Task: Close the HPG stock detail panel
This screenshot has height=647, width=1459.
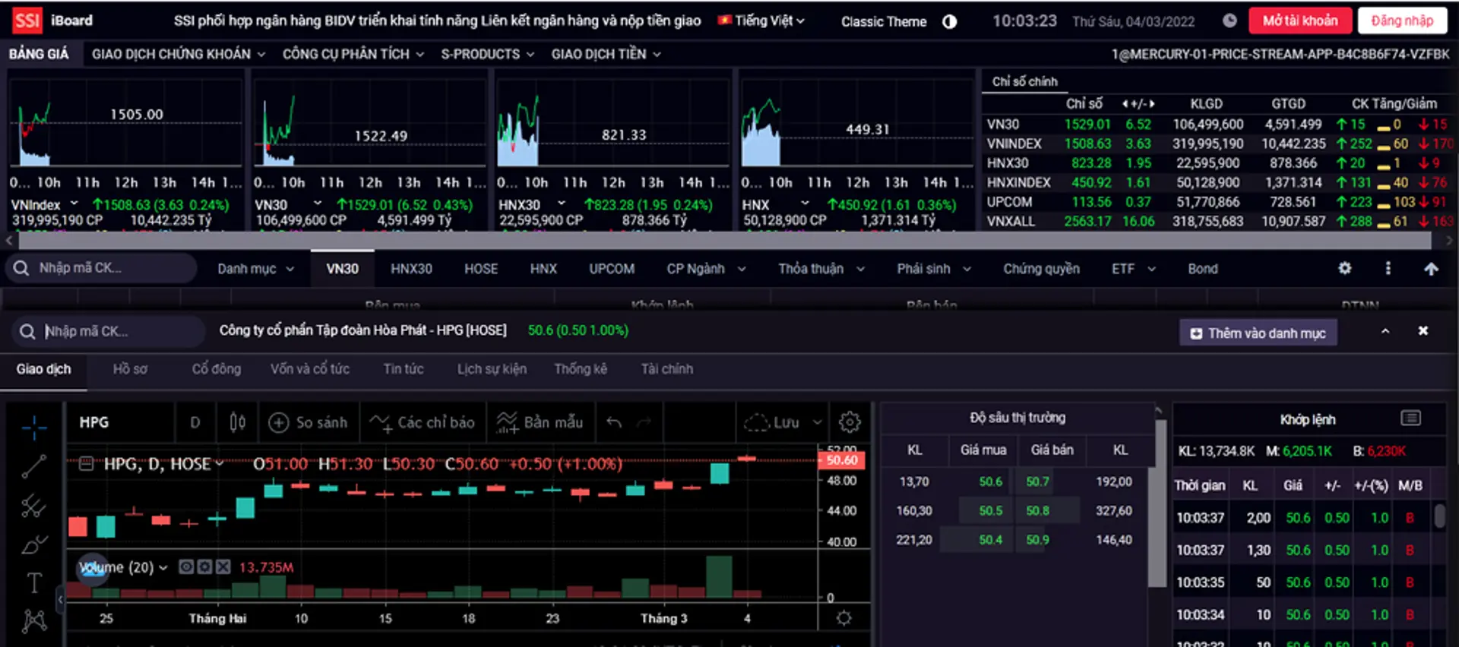Action: pyautogui.click(x=1423, y=331)
